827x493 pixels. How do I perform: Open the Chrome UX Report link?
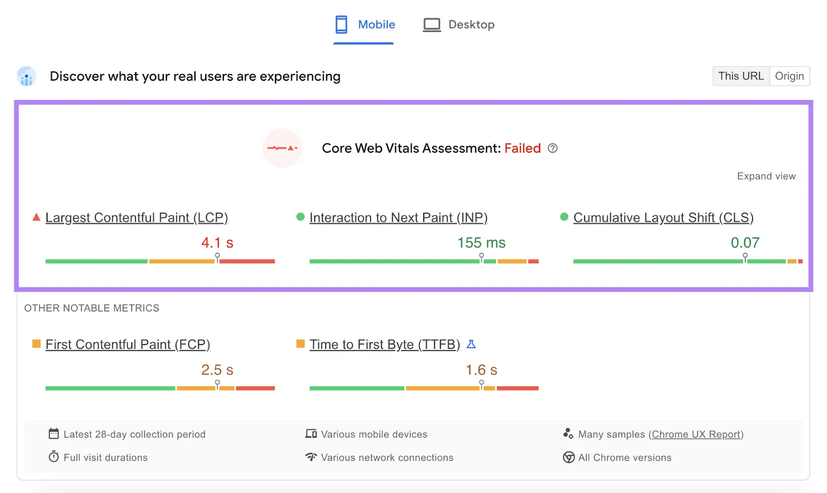tap(696, 434)
